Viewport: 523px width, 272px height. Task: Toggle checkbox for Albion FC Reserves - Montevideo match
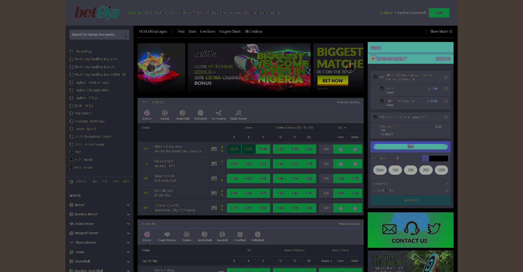point(375,77)
